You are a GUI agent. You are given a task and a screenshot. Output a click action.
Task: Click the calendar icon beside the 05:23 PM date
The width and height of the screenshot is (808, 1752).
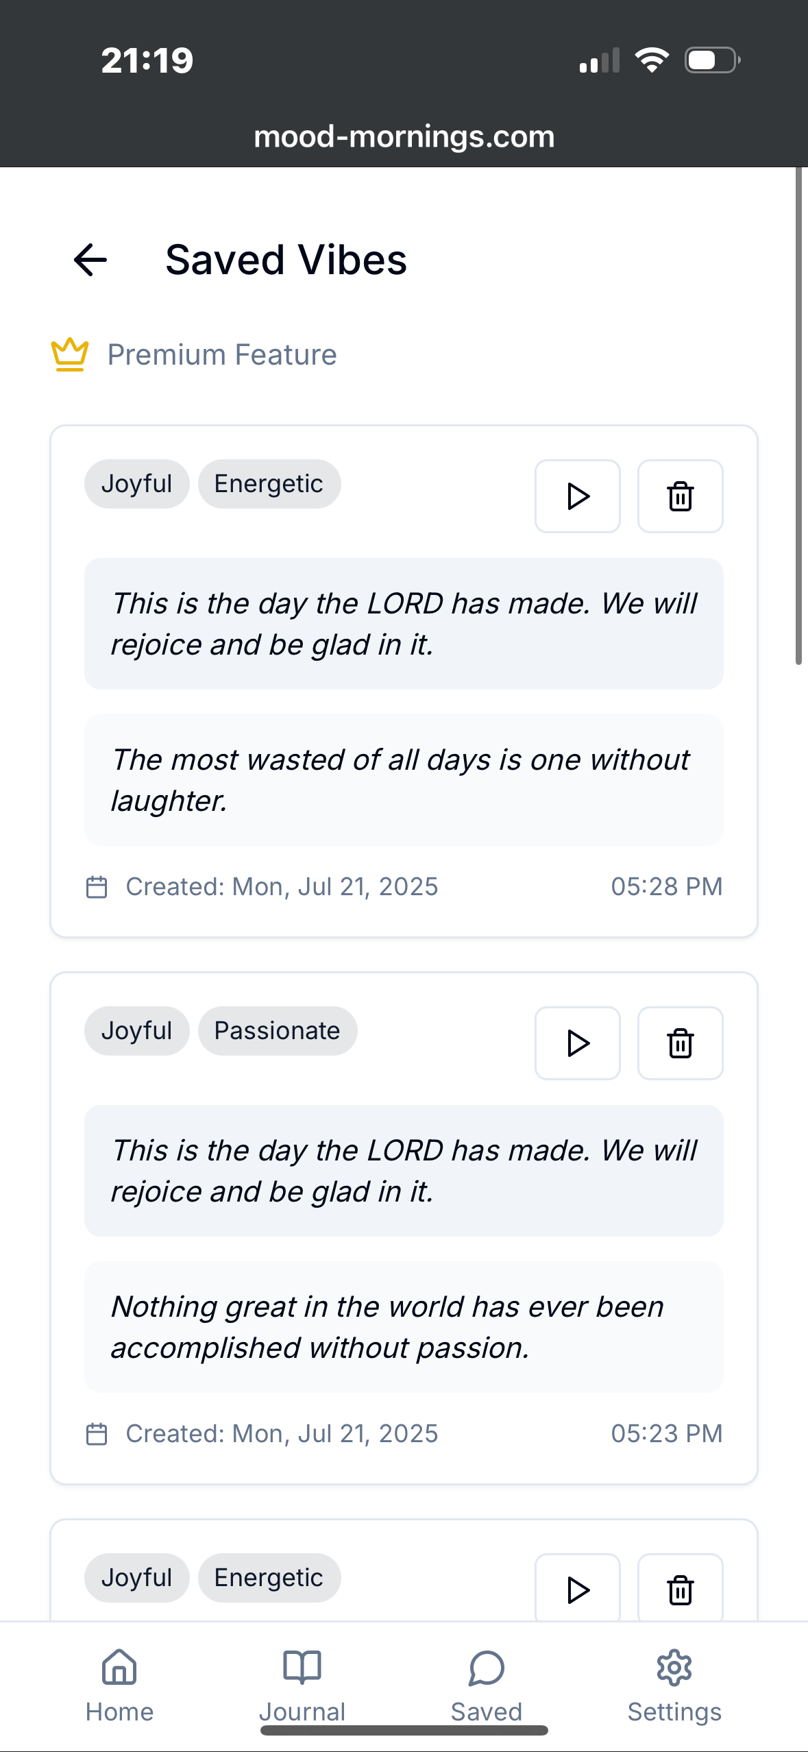pos(97,1434)
